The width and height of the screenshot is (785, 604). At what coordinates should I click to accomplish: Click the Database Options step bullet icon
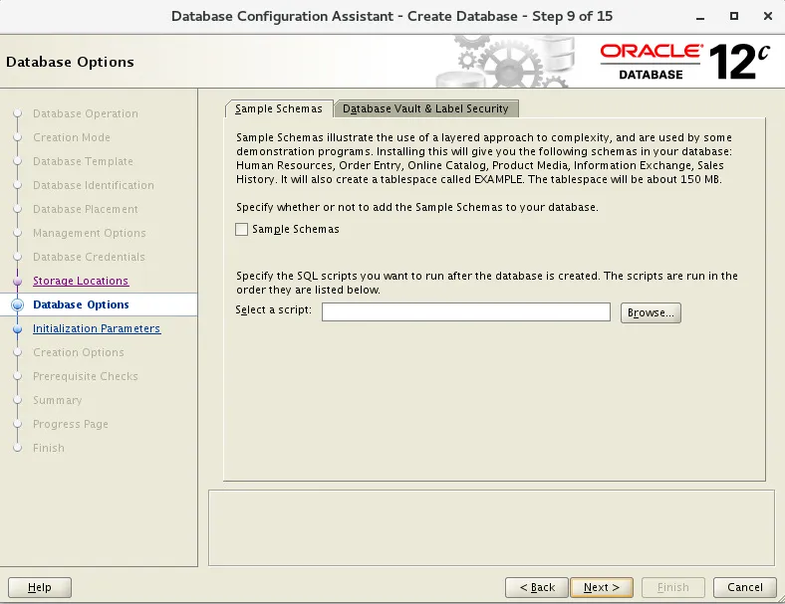(18, 304)
